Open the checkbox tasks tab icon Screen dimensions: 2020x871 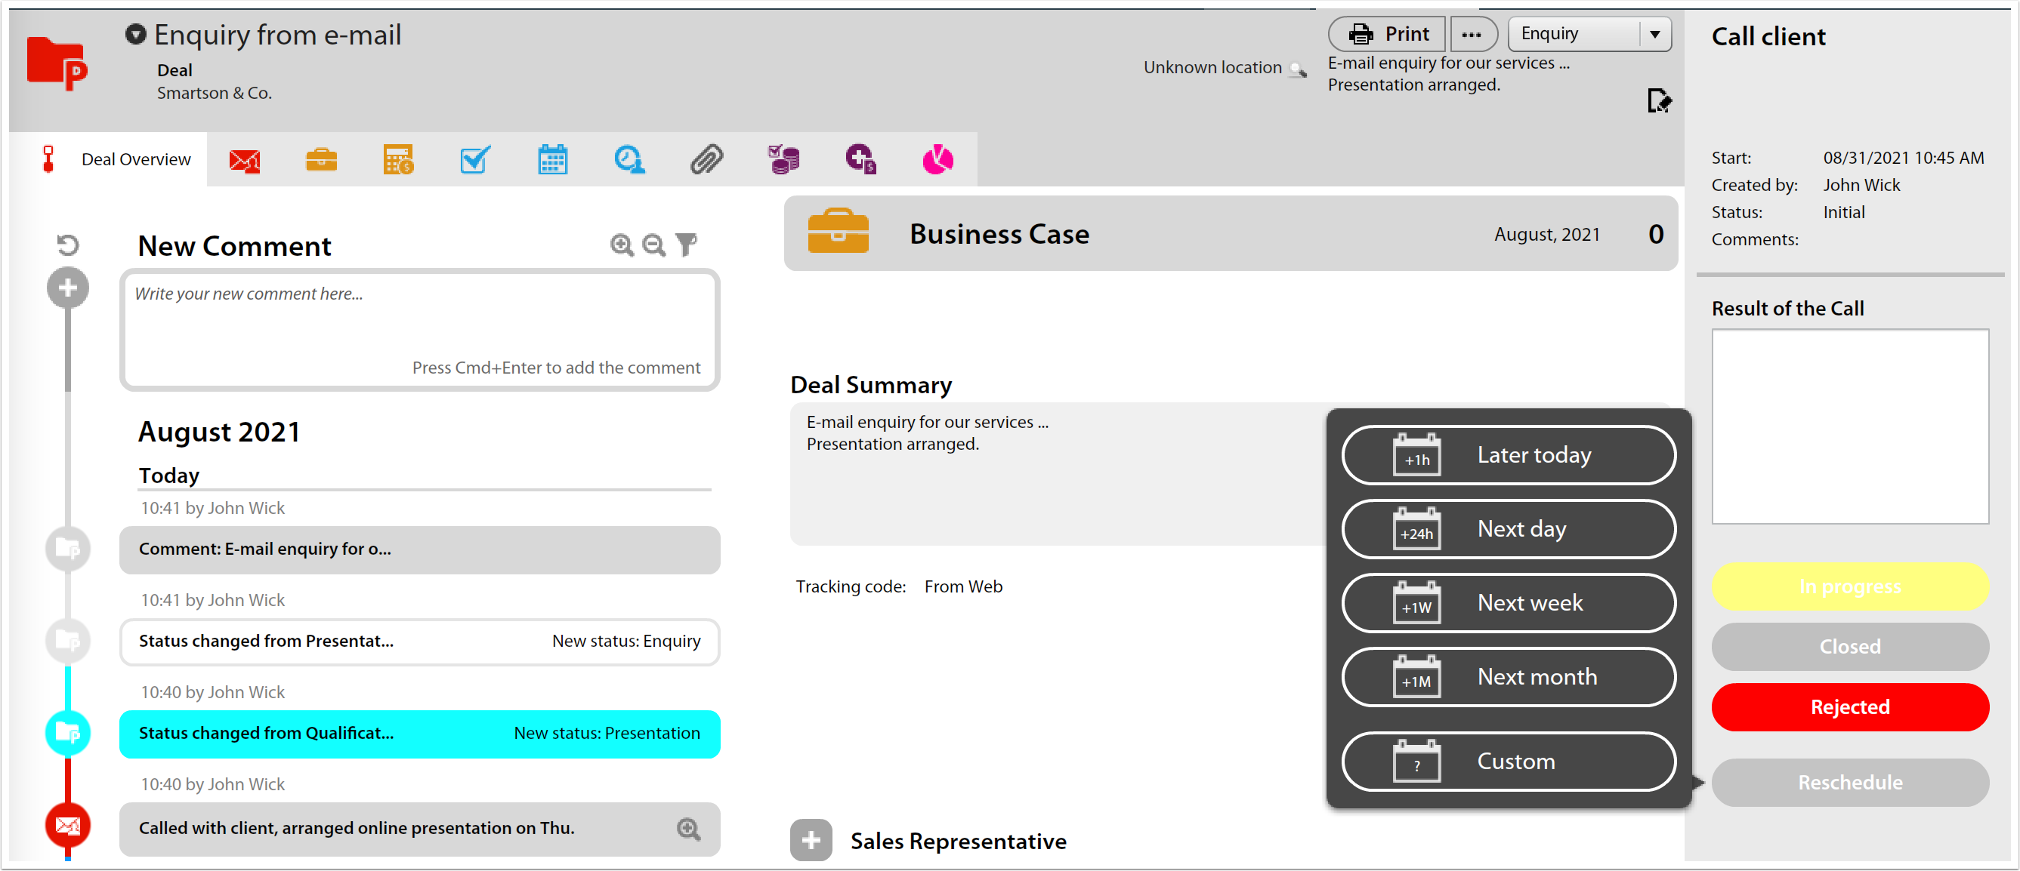pyautogui.click(x=475, y=160)
